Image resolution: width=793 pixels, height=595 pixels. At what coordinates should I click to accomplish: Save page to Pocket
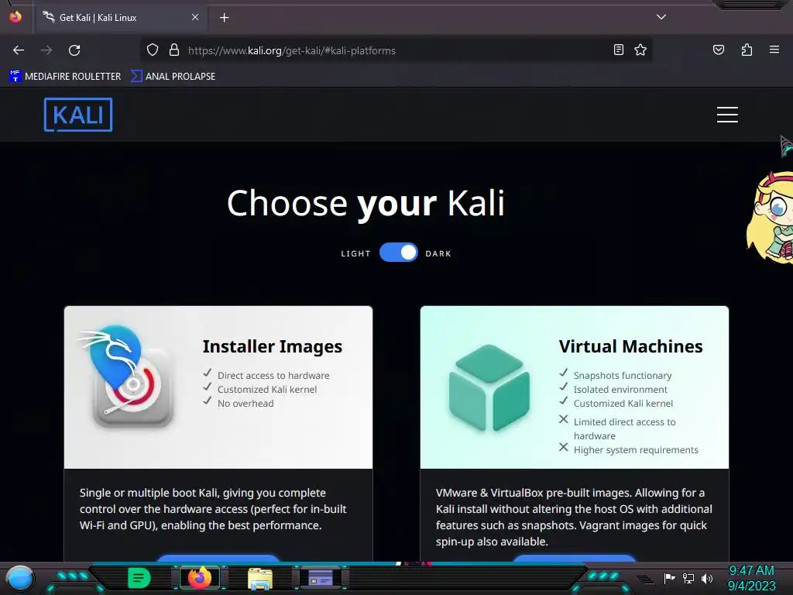pos(719,50)
